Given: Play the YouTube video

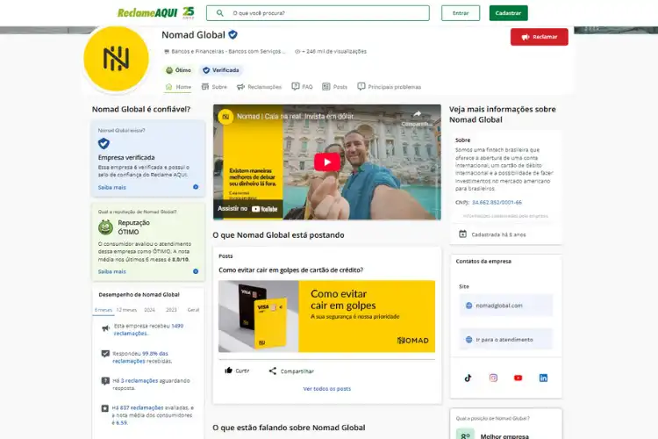Looking at the screenshot, I should pos(327,162).
